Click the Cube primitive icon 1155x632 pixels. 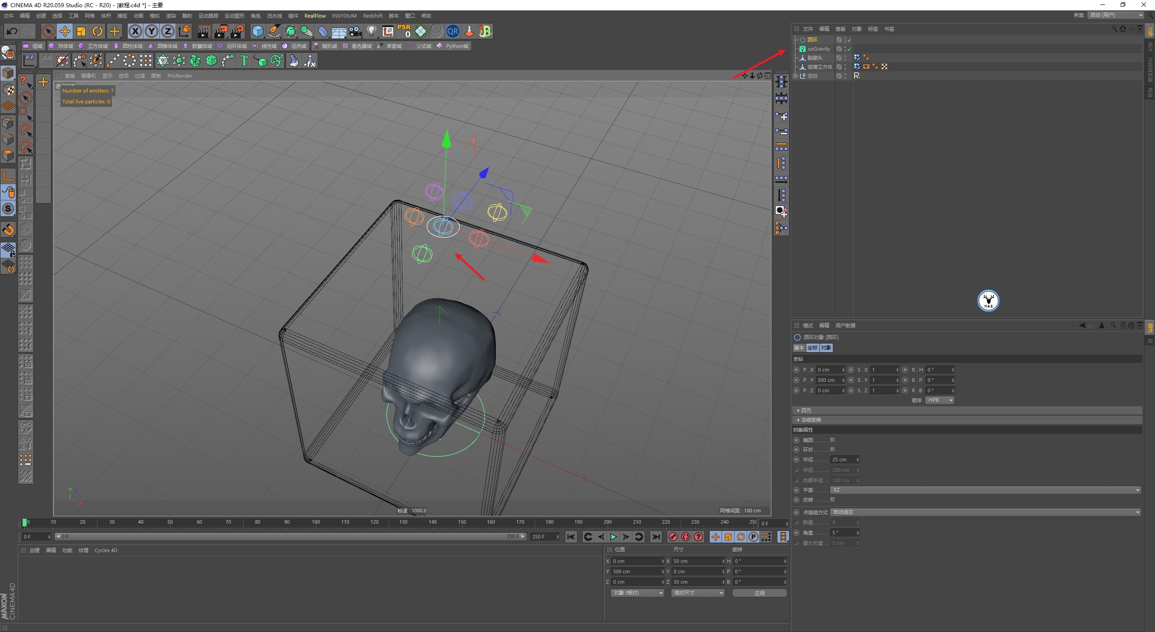[258, 31]
